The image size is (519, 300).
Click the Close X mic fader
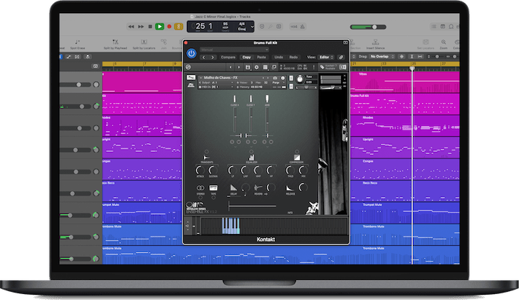pos(235,121)
